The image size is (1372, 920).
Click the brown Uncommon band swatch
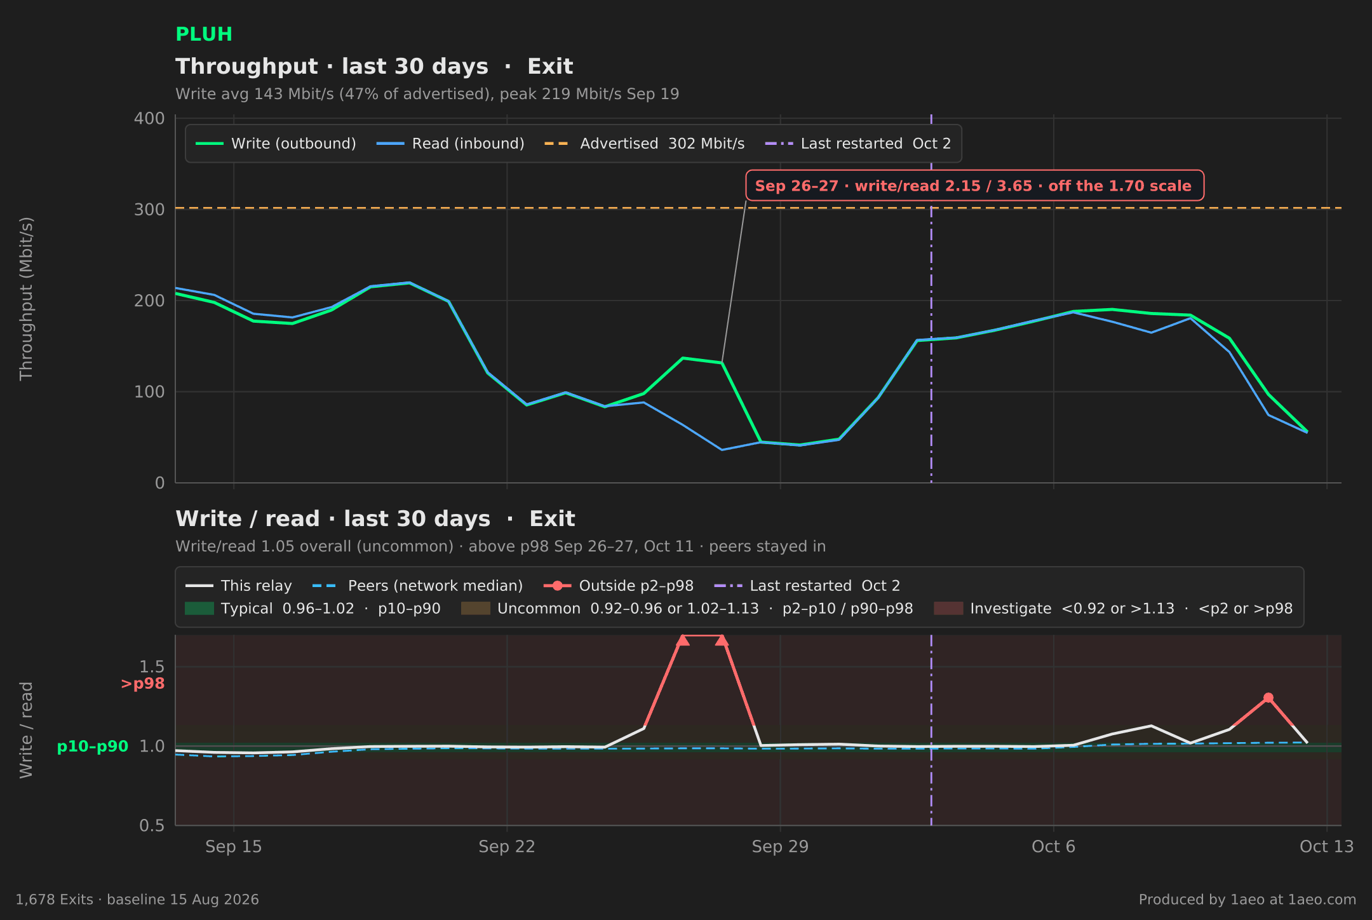point(476,609)
